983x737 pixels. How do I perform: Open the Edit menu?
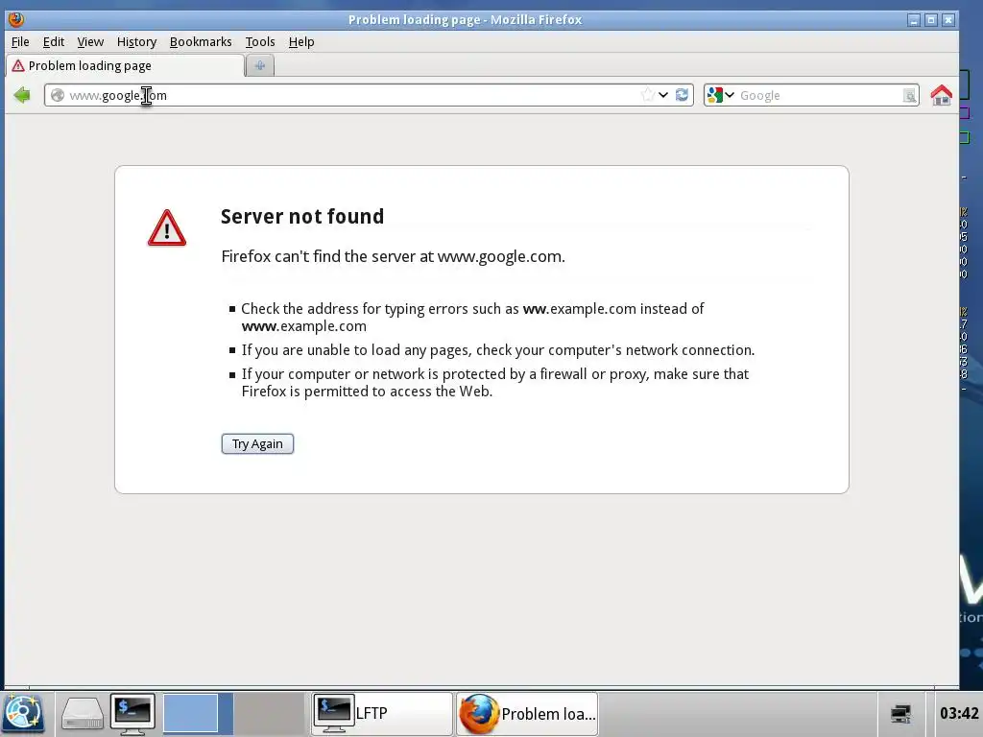(x=54, y=42)
